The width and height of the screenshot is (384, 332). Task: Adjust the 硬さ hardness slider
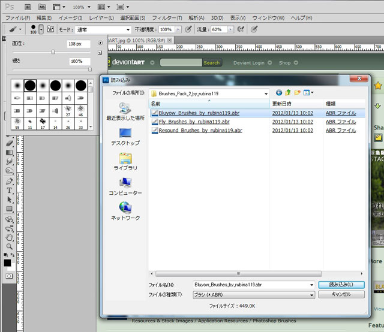[x=90, y=70]
